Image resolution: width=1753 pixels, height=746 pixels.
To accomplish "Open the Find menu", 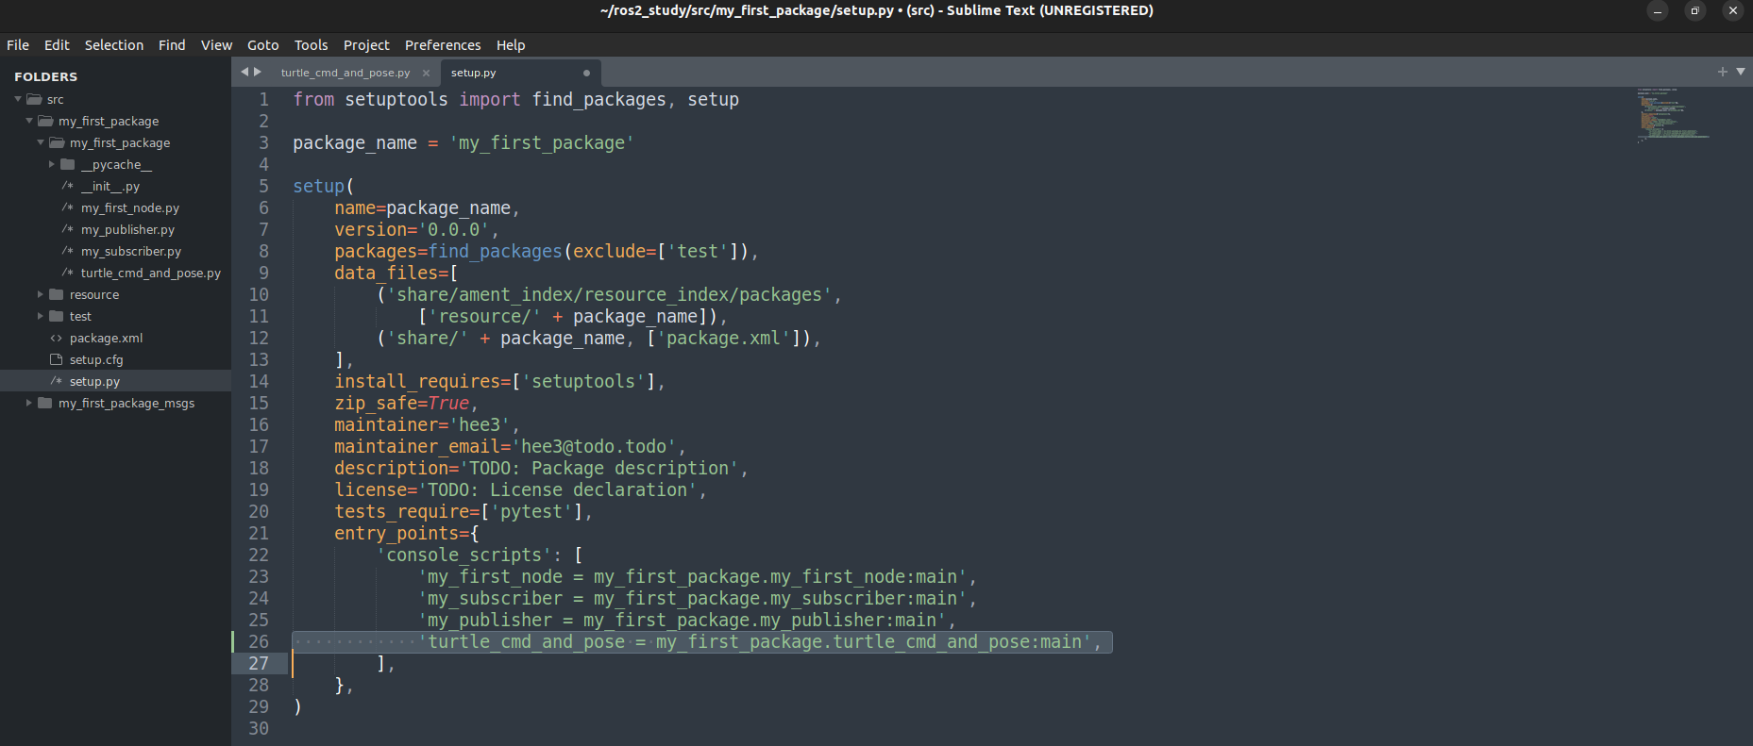I will pyautogui.click(x=172, y=45).
